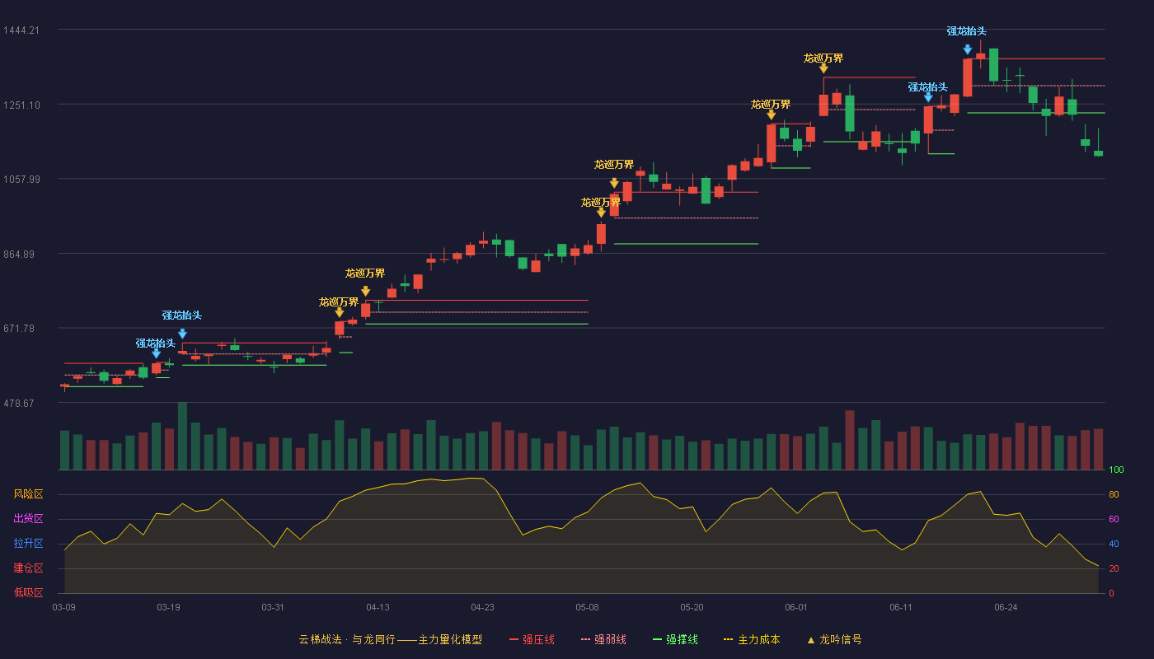This screenshot has height=659, width=1154.
Task: Click the blue 40 indicator scale value
Action: (x=1114, y=544)
